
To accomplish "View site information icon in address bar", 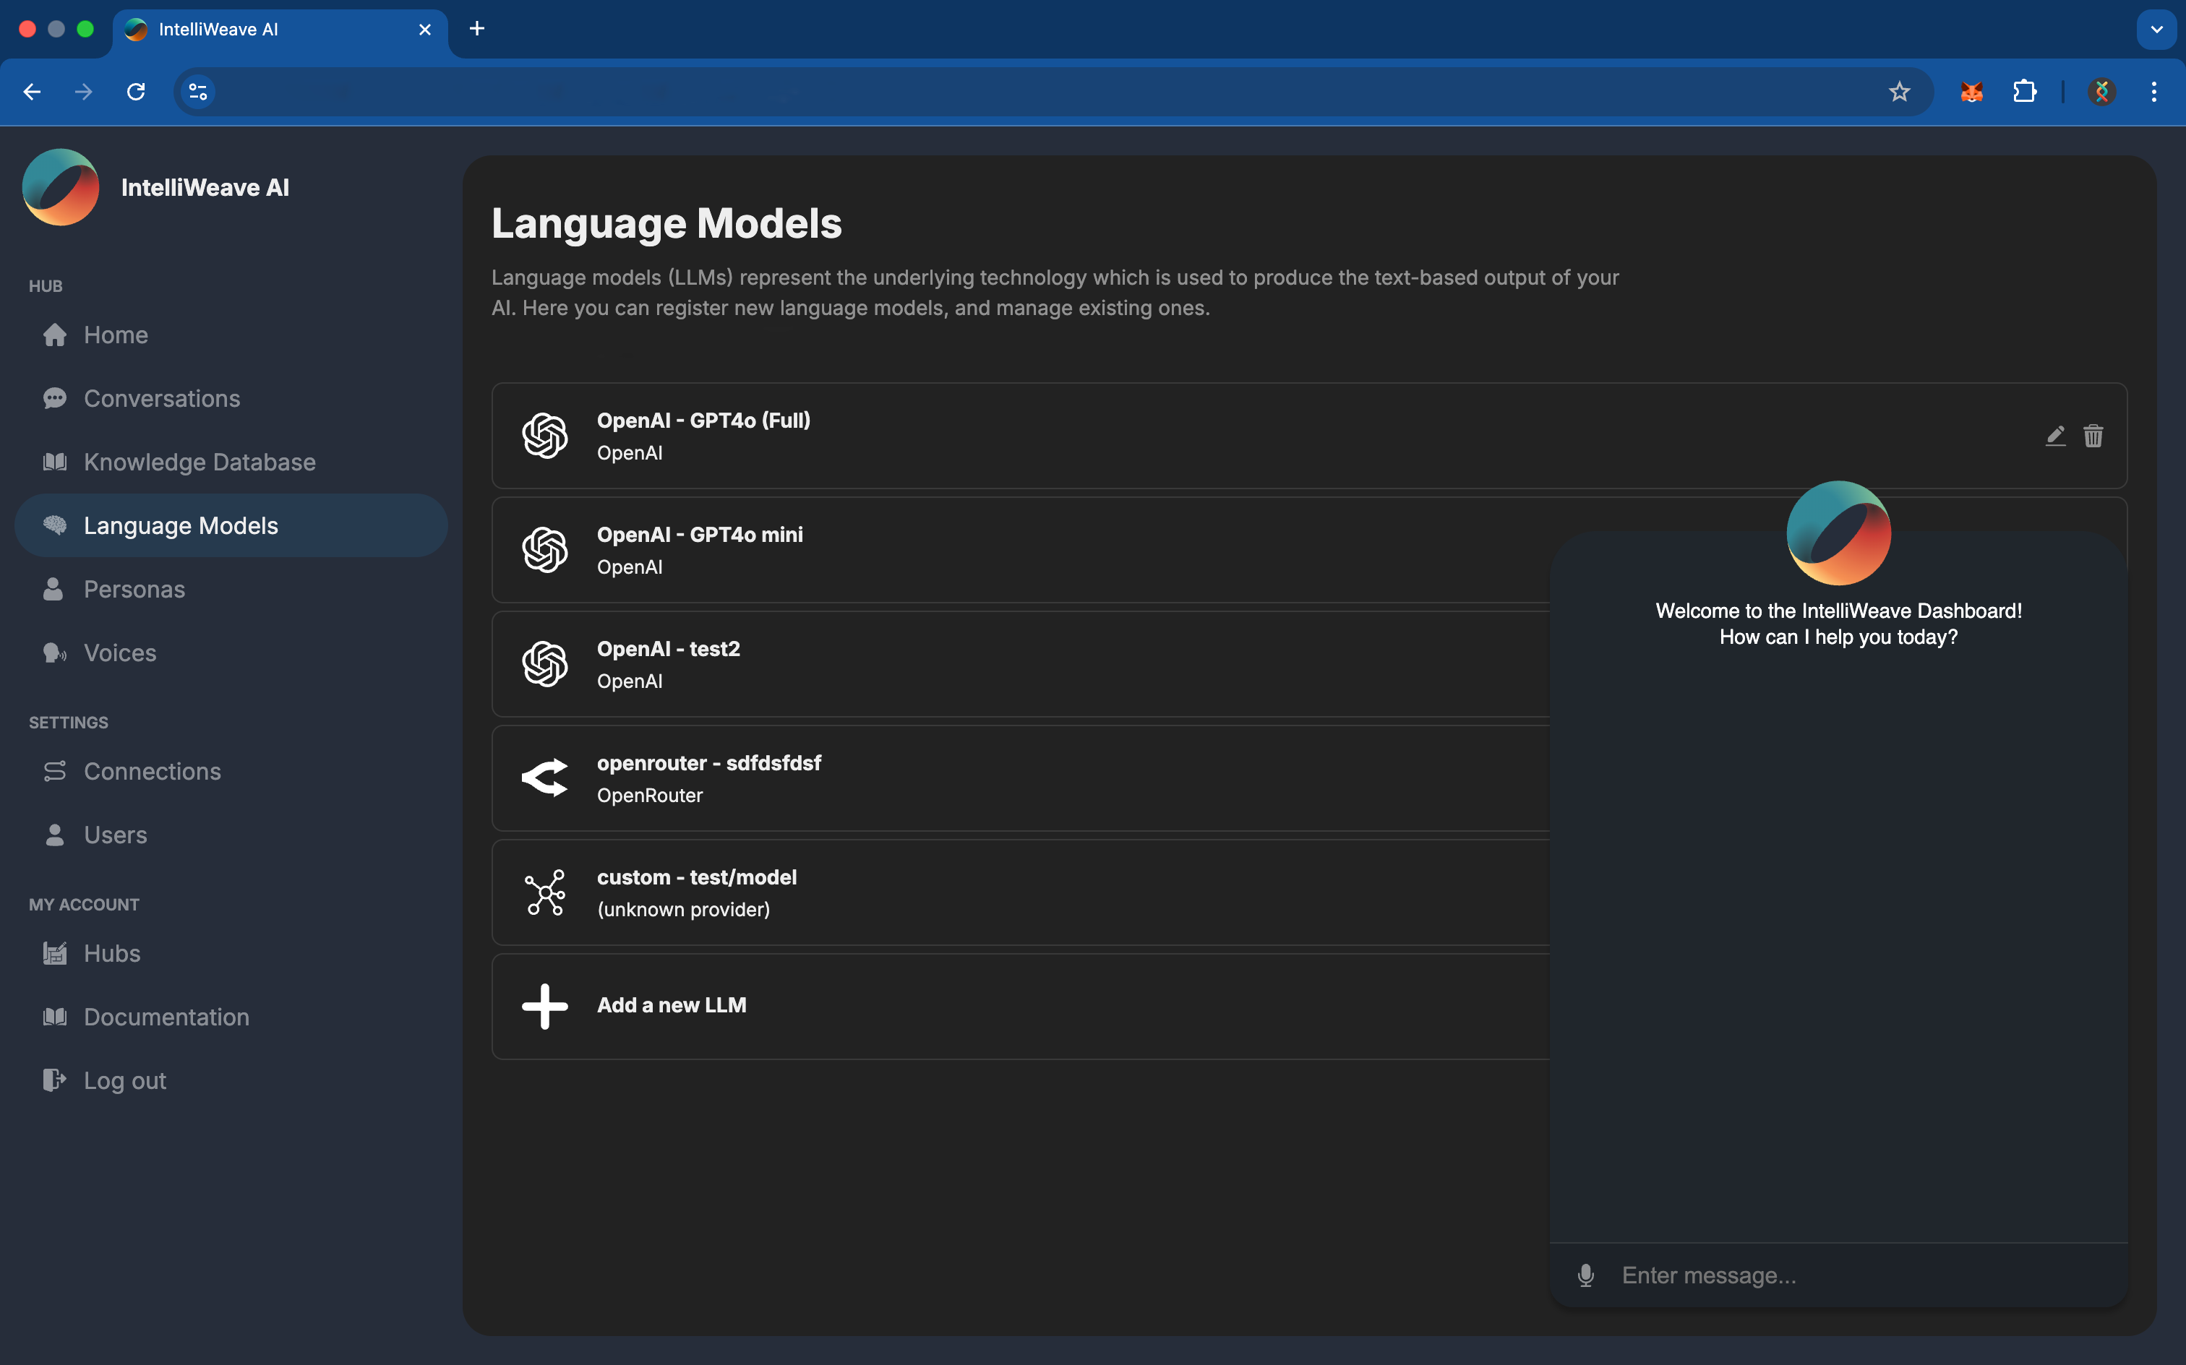I will pyautogui.click(x=198, y=91).
